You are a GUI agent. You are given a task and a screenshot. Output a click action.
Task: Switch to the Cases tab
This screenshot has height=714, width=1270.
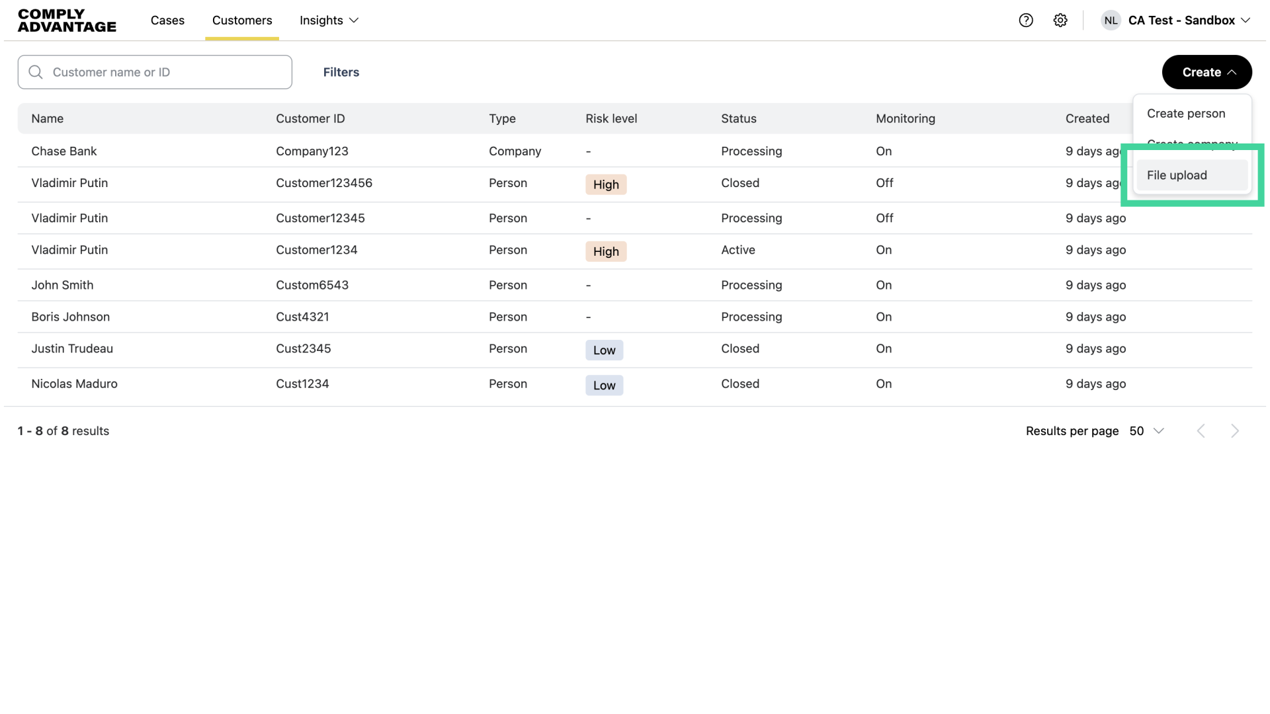(x=167, y=20)
